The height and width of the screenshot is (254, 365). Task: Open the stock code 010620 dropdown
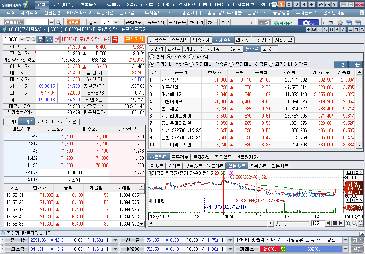[x=22, y=40]
